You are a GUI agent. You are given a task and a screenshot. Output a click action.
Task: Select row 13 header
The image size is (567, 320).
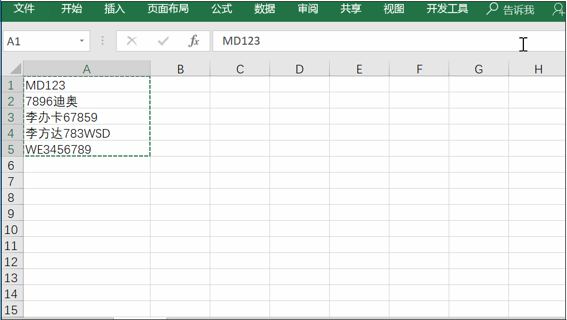(12, 278)
